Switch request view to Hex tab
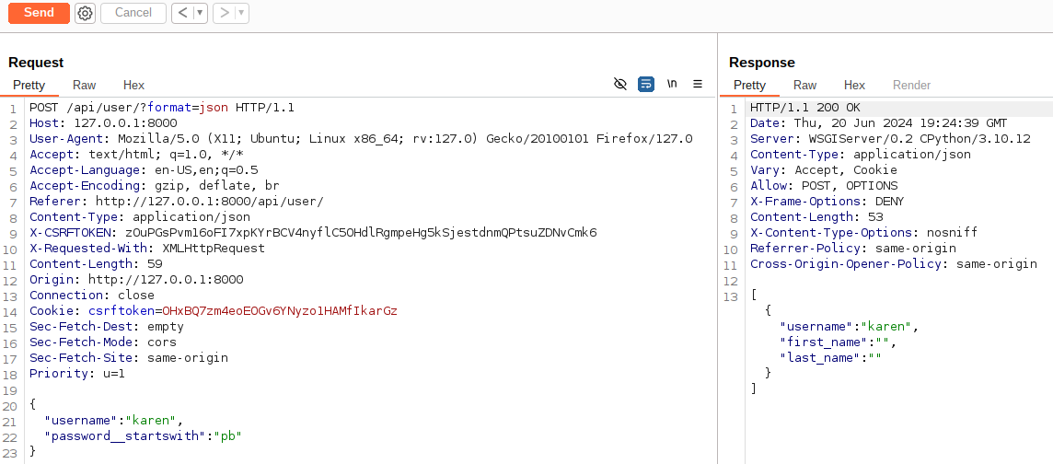1053x464 pixels. (x=133, y=86)
